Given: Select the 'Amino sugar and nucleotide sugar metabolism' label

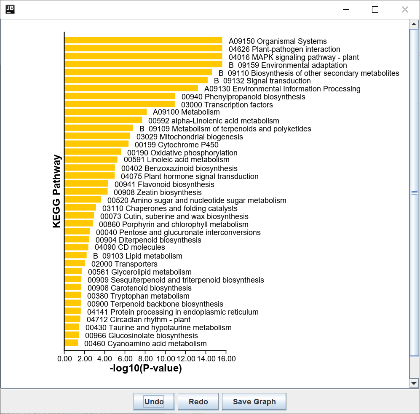Looking at the screenshot, I should tap(209, 200).
